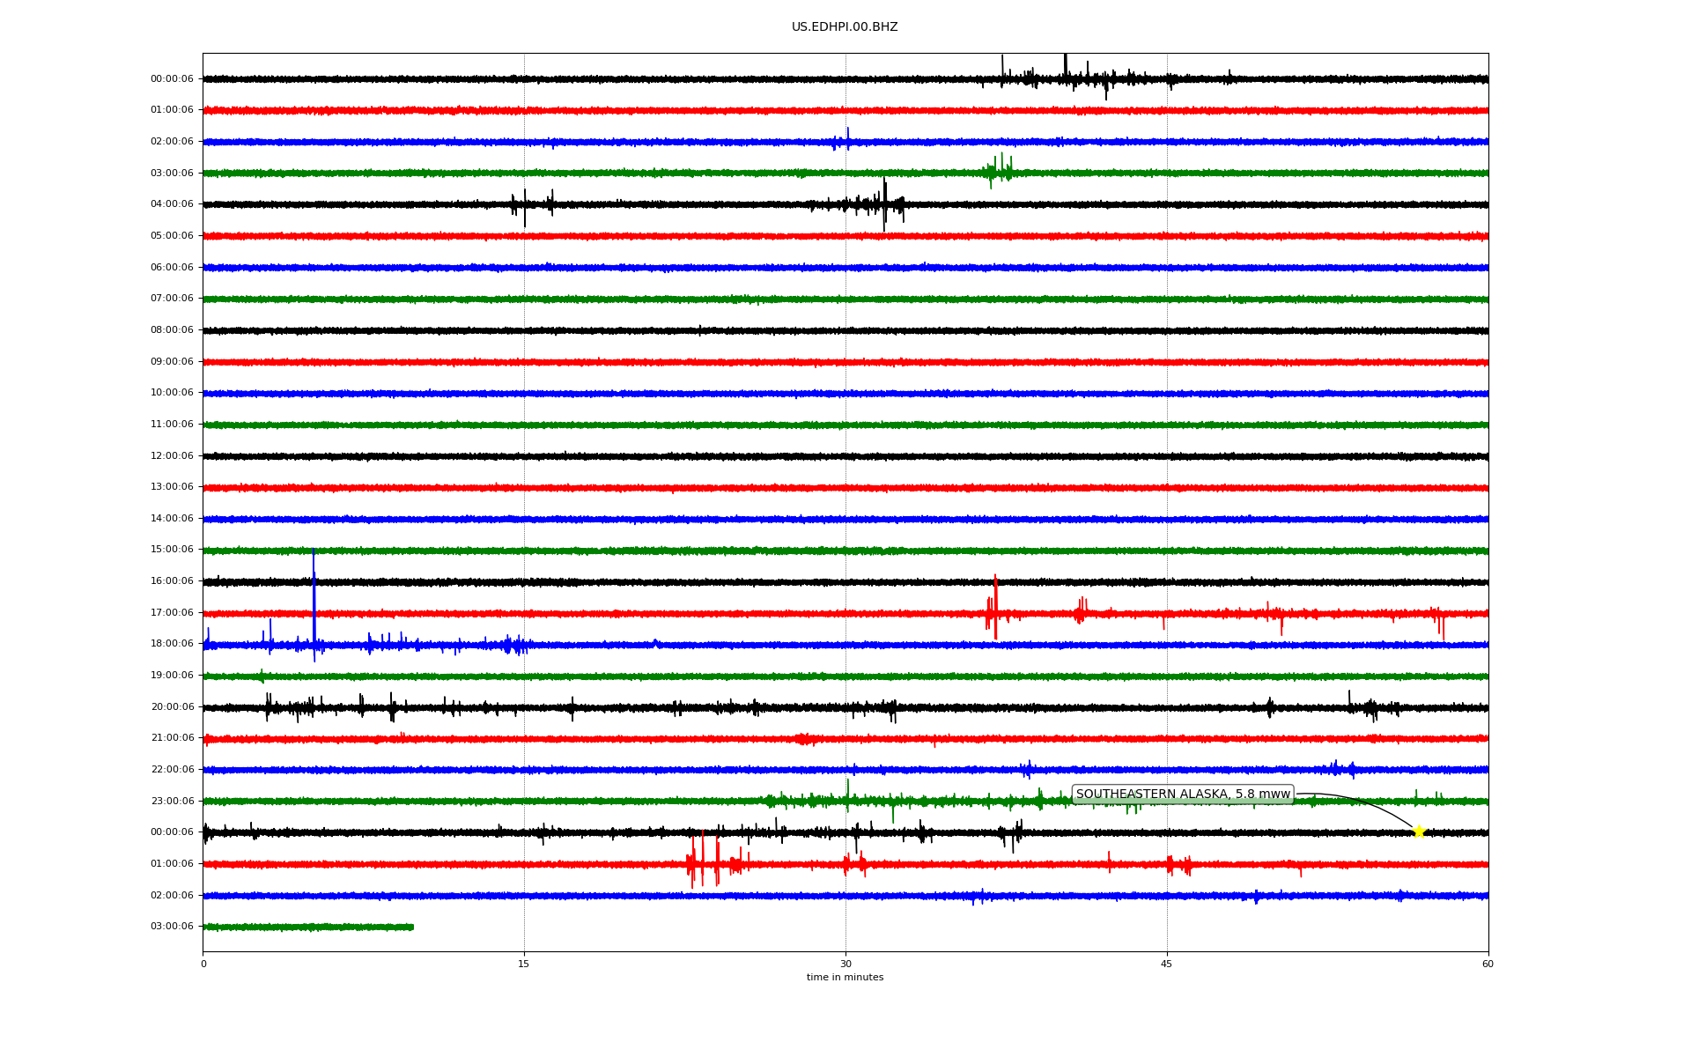Click the 'time in minutes' axis label

point(844,978)
